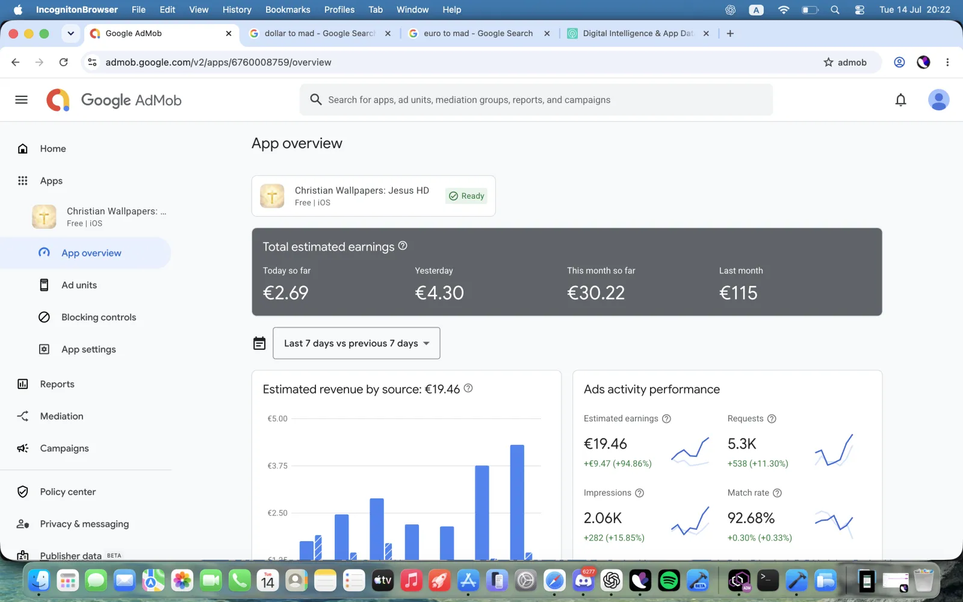Open the tab search chevron in tab bar
This screenshot has width=963, height=602.
(x=70, y=34)
